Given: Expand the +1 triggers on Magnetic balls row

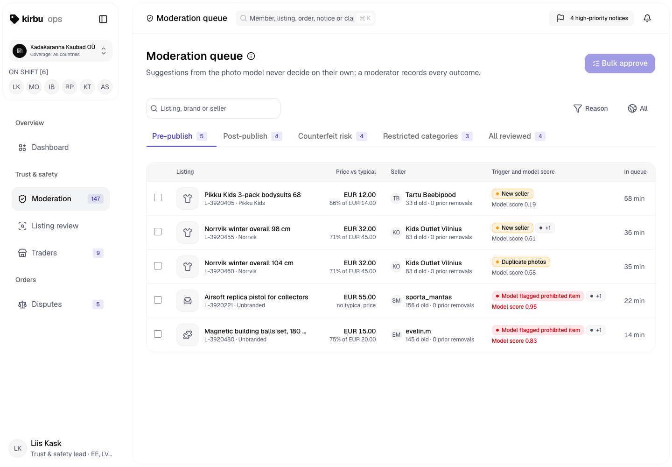Looking at the screenshot, I should (596, 330).
